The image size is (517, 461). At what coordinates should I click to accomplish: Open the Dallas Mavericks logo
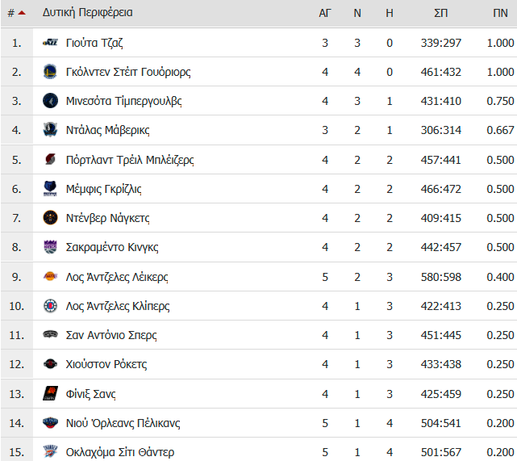50,130
